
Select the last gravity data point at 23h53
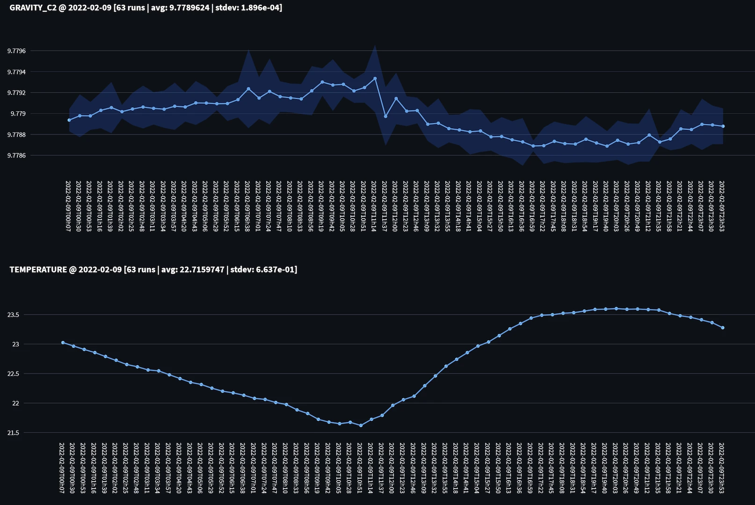[723, 126]
